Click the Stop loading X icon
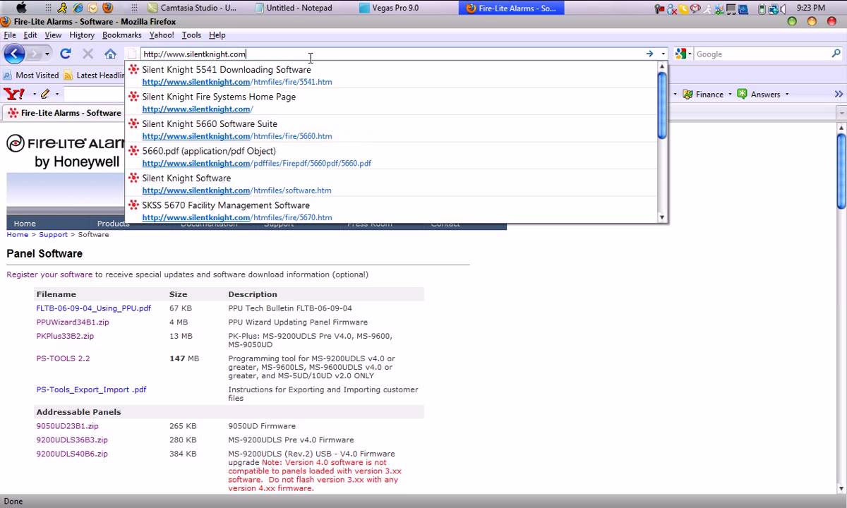 pos(88,54)
